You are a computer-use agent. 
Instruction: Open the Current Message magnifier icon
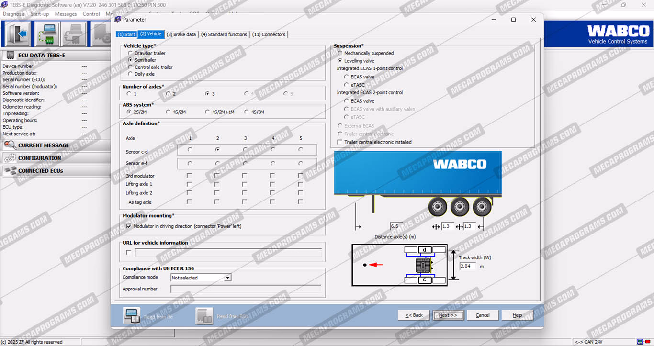click(x=10, y=145)
